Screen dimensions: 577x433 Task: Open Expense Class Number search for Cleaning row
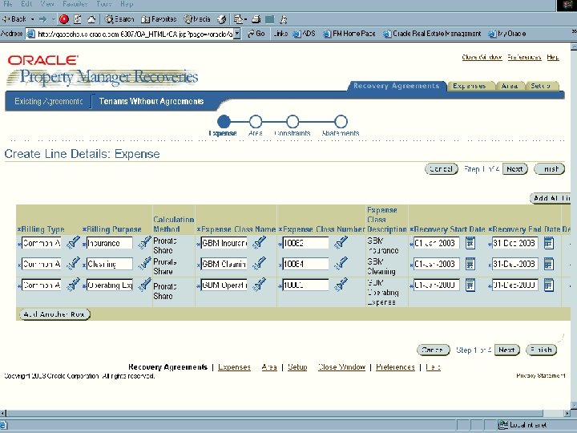tap(341, 264)
